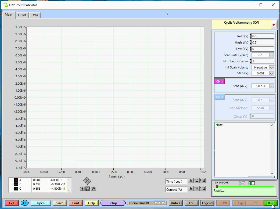Click the diamond cursor mover pad
The width and height of the screenshot is (280, 209).
pyautogui.click(x=87, y=181)
